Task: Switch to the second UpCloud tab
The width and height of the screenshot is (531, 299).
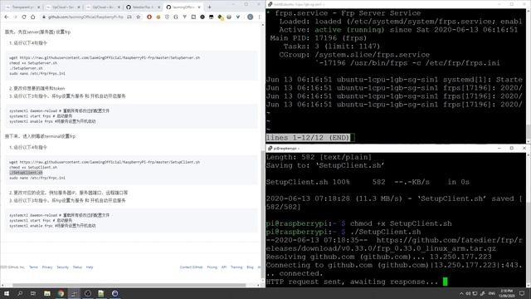Action: tap(63, 7)
